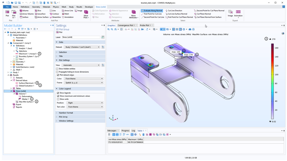
Task: Uncheck Plot dataset edges
Action: pyautogui.click(x=58, y=75)
